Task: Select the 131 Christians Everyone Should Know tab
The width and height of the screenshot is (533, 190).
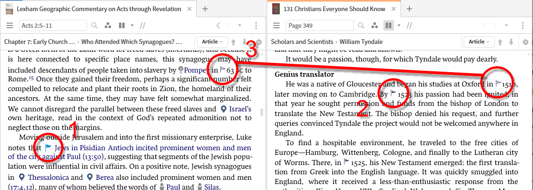Action: pyautogui.click(x=334, y=9)
